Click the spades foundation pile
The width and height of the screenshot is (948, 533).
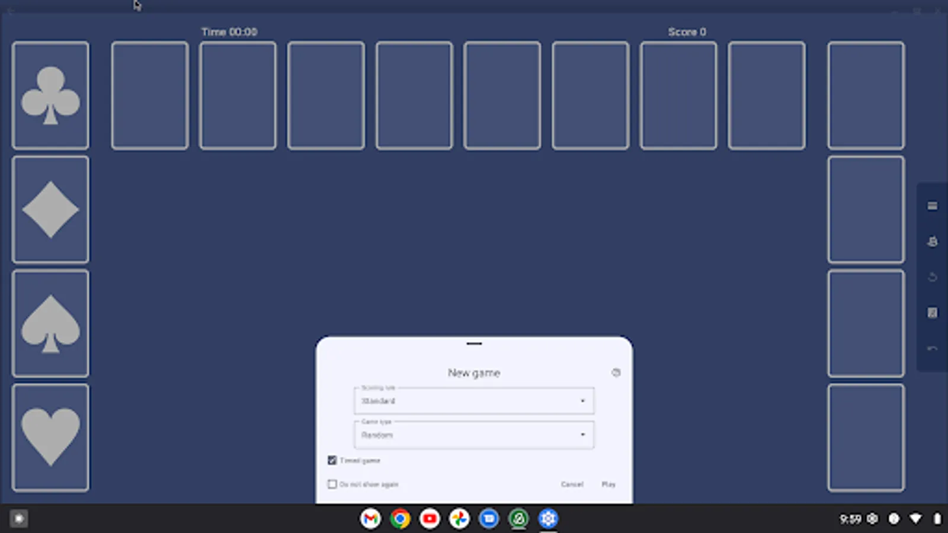[50, 324]
